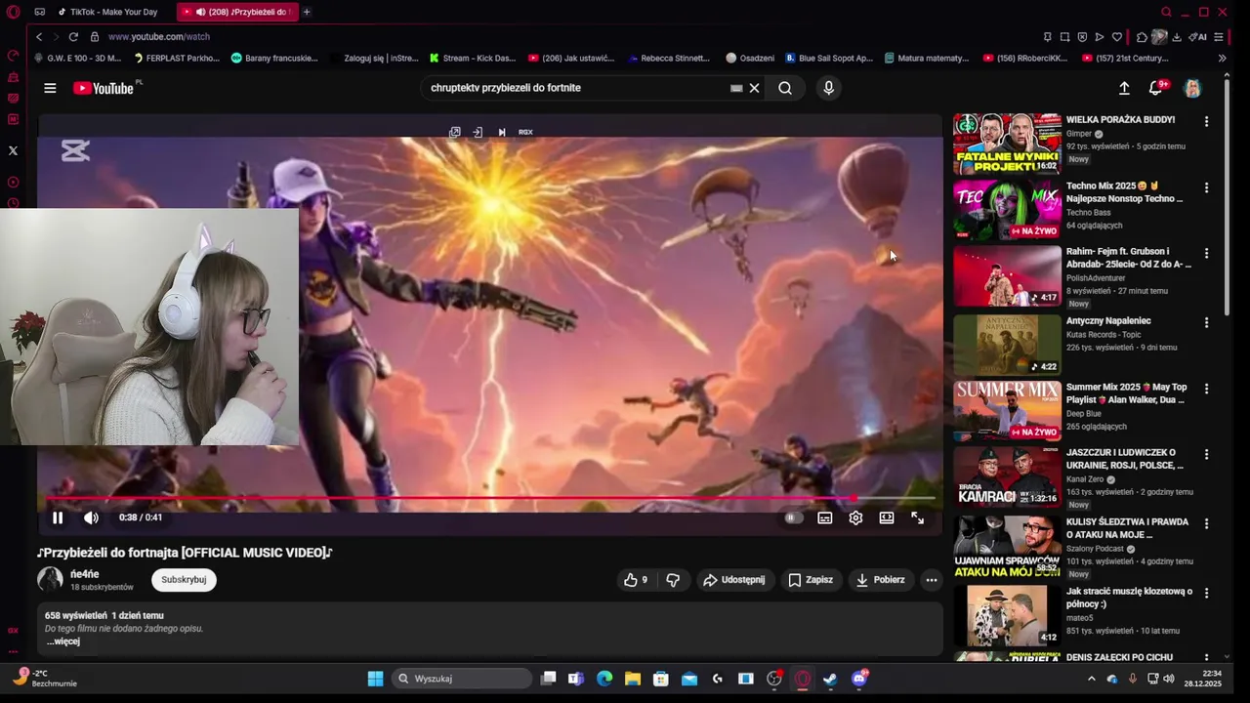
Task: Start voice search with the microphone
Action: coord(828,88)
